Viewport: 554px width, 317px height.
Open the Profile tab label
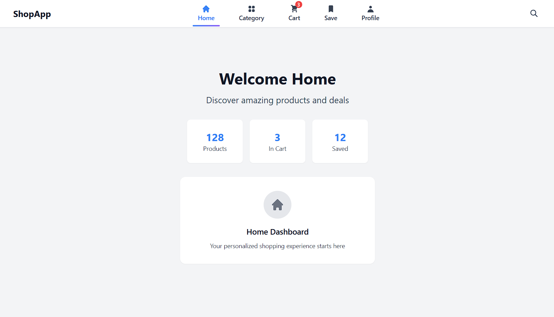[x=370, y=18]
